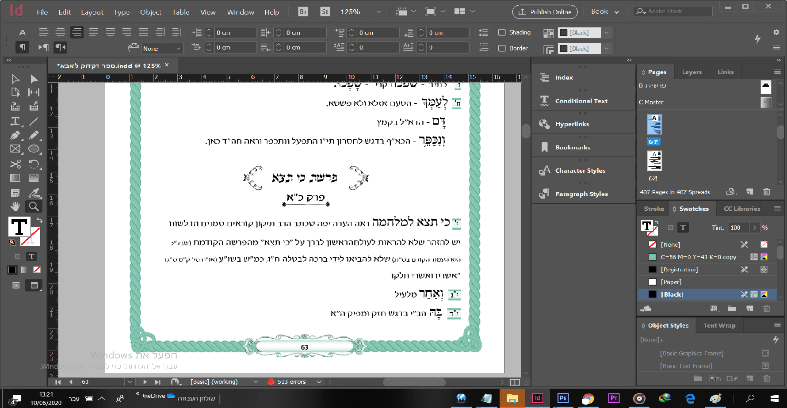Select the Pen tool
Viewport: 787px width, 408px height.
click(15, 135)
